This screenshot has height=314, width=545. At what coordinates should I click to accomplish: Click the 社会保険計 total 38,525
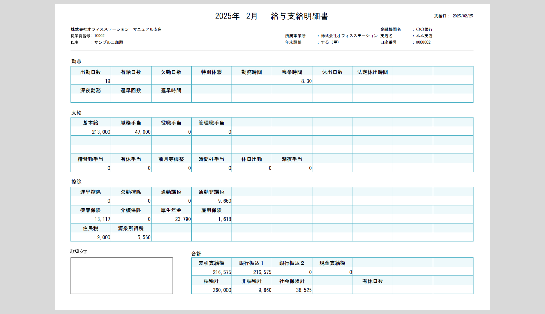pos(304,290)
